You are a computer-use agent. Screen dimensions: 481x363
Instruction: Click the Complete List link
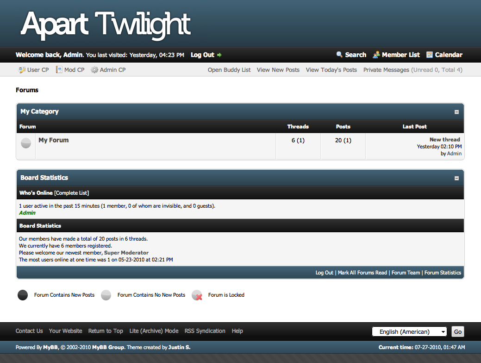(x=71, y=193)
